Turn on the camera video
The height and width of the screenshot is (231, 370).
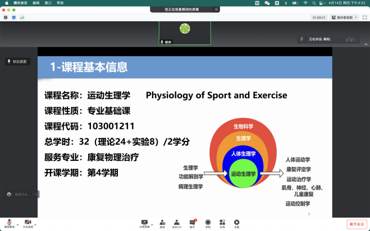pos(28,223)
